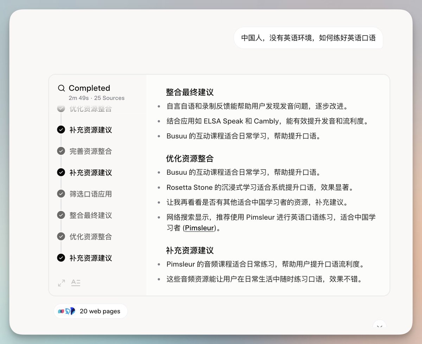Select 优化资源整合 step under 整合最终建议 step

[91, 237]
